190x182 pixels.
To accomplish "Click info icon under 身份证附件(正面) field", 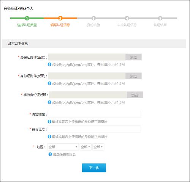I will point(49,64).
